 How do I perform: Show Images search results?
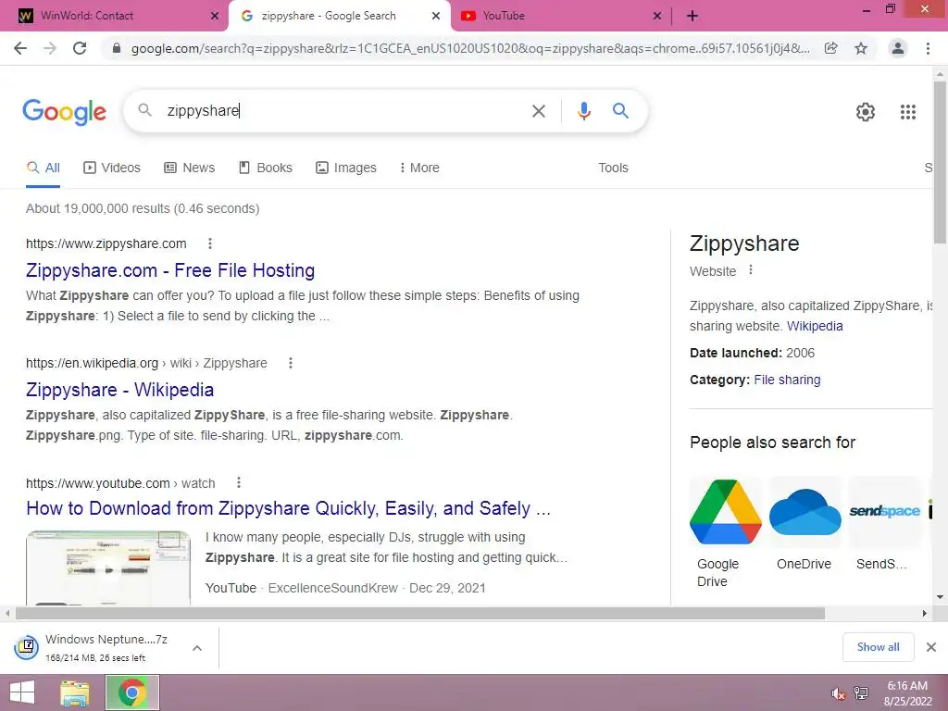pos(346,168)
